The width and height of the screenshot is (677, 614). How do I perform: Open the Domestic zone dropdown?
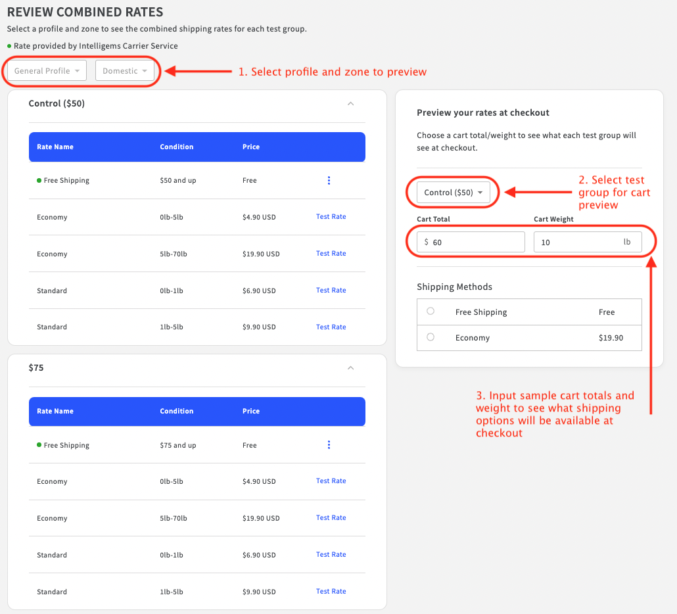tap(125, 71)
